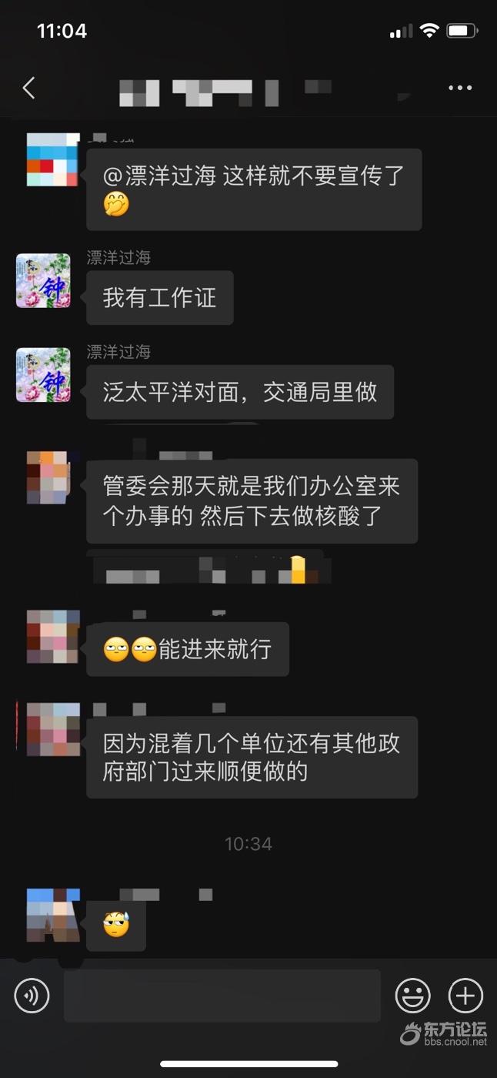
Task: Tap the blurred chat title in header
Action: 225,92
